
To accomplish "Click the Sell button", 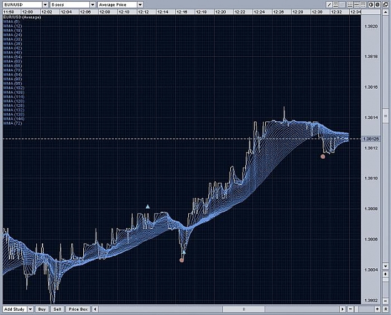I will [57, 309].
